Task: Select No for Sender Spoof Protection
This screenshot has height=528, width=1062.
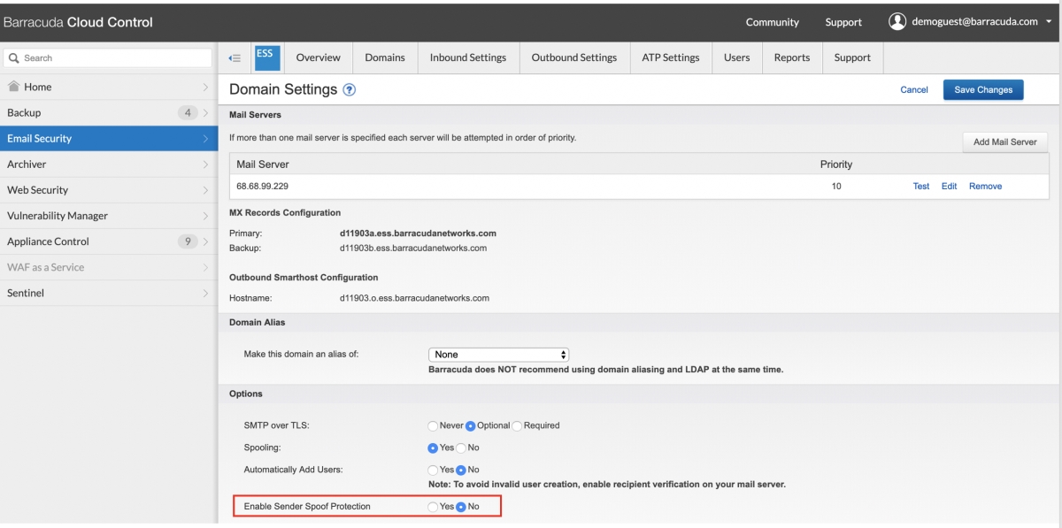Action: pyautogui.click(x=460, y=507)
